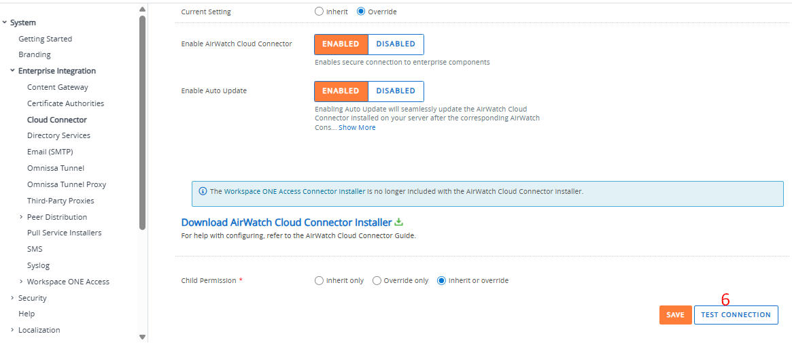
Task: Open the Omnissa Tunnel page
Action: [56, 168]
